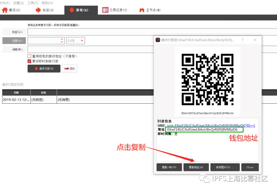This screenshot has height=191, width=277.
Task: Click the 复制 URI(U) button
Action: point(169,167)
